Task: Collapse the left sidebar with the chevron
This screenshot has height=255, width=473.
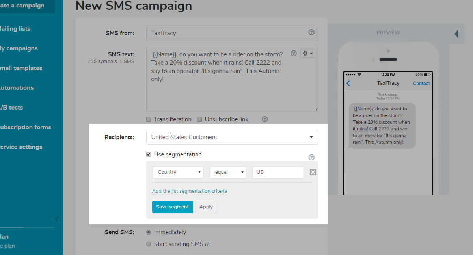Action: 56,219
